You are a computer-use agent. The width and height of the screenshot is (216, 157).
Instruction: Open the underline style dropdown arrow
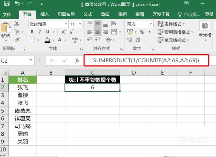tap(54, 32)
